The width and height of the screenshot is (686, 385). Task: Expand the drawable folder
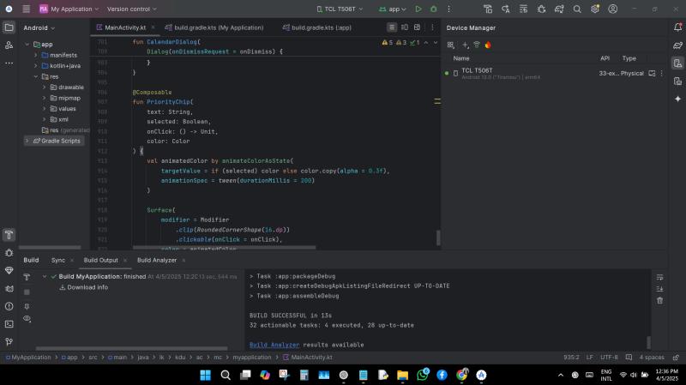point(45,87)
